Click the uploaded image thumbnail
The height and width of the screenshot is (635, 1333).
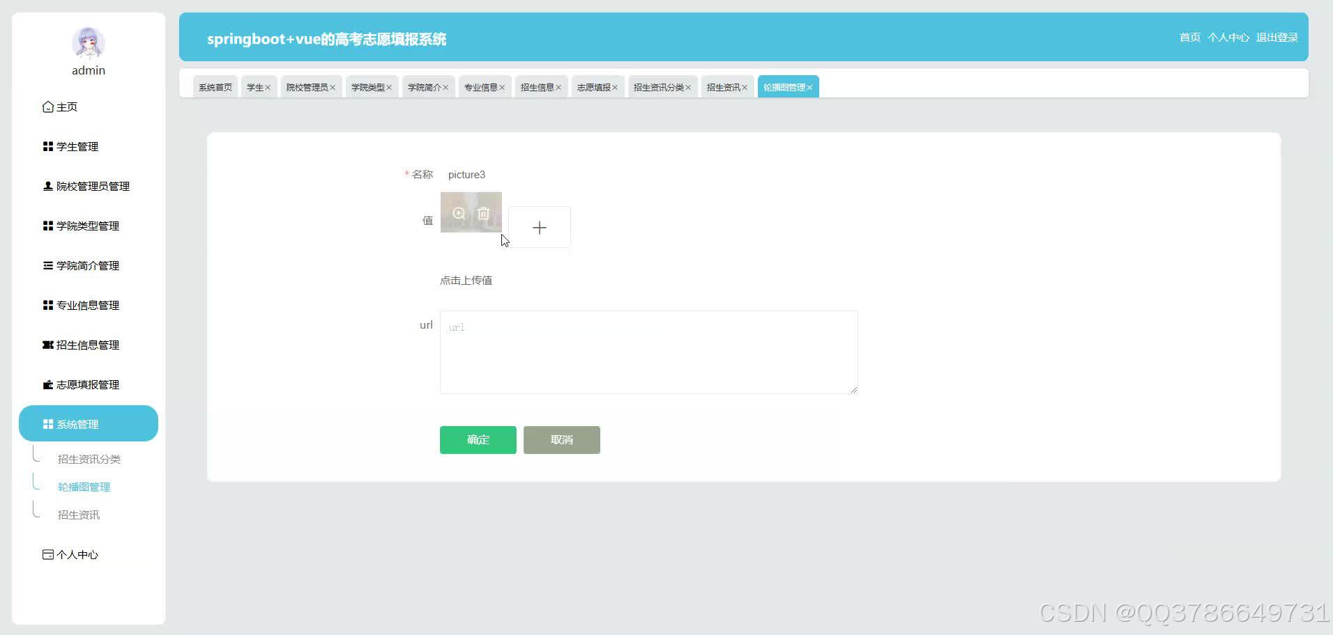click(471, 212)
